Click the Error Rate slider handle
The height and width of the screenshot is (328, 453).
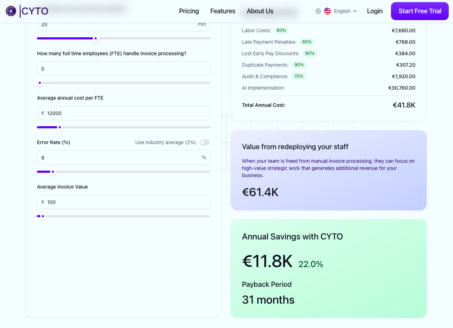[x=53, y=172]
